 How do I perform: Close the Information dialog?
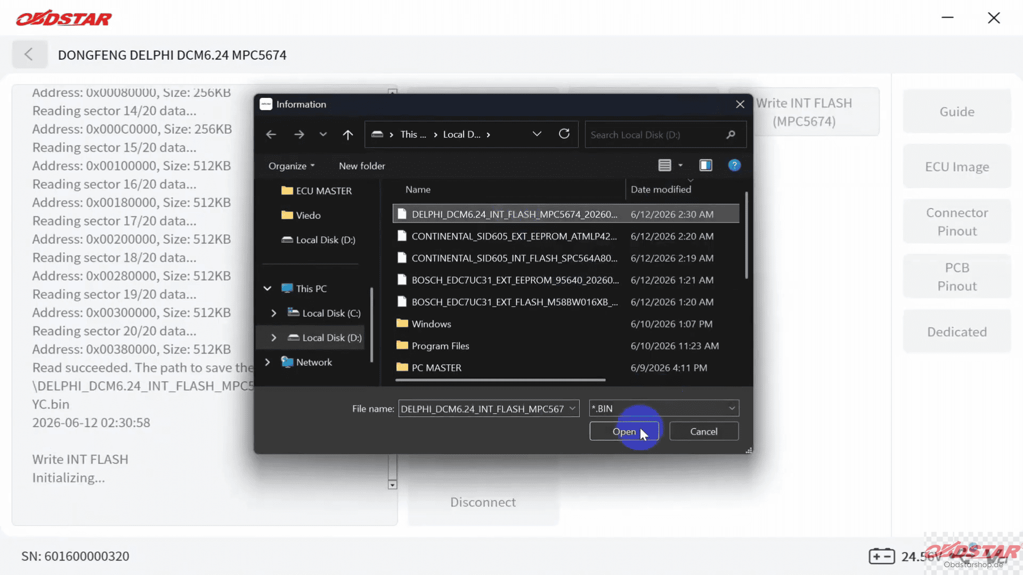coord(740,104)
